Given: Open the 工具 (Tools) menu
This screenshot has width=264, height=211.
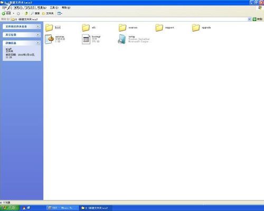Looking at the screenshot, I should 54,8.
